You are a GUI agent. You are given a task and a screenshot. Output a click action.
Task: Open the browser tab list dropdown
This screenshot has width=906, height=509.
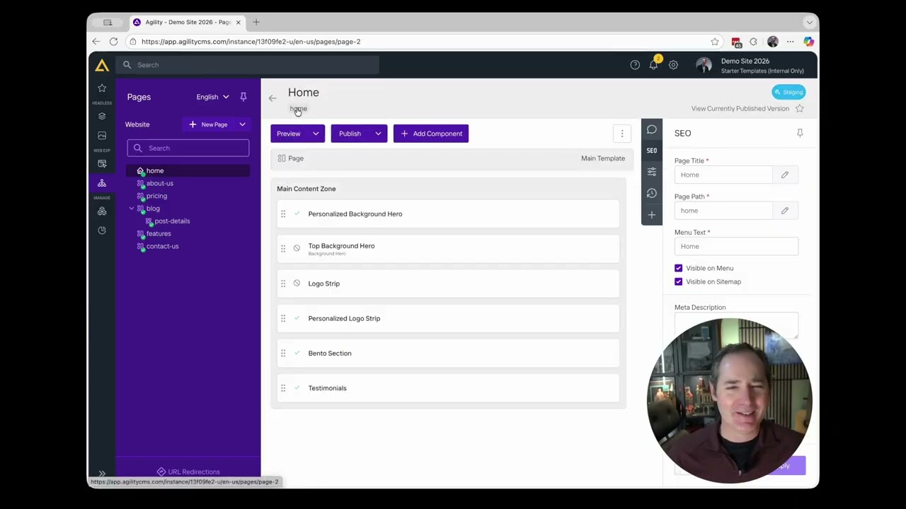(810, 23)
